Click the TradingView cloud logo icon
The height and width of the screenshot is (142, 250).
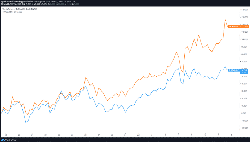3,140
